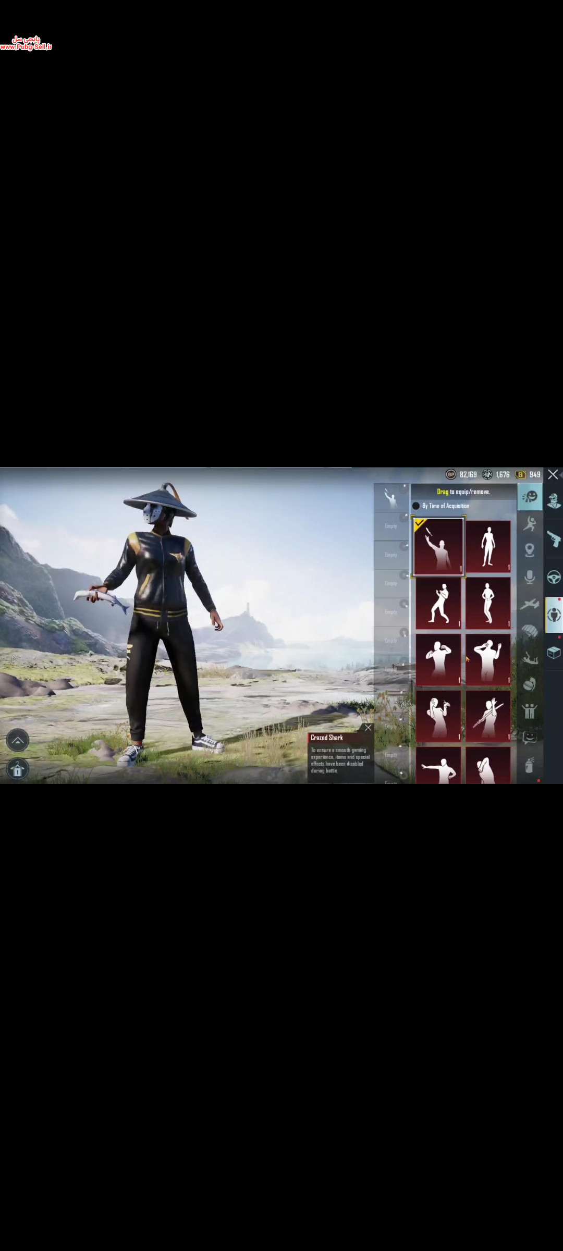563x1251 pixels.
Task: Open the box crate inventory tab
Action: pyautogui.click(x=554, y=652)
